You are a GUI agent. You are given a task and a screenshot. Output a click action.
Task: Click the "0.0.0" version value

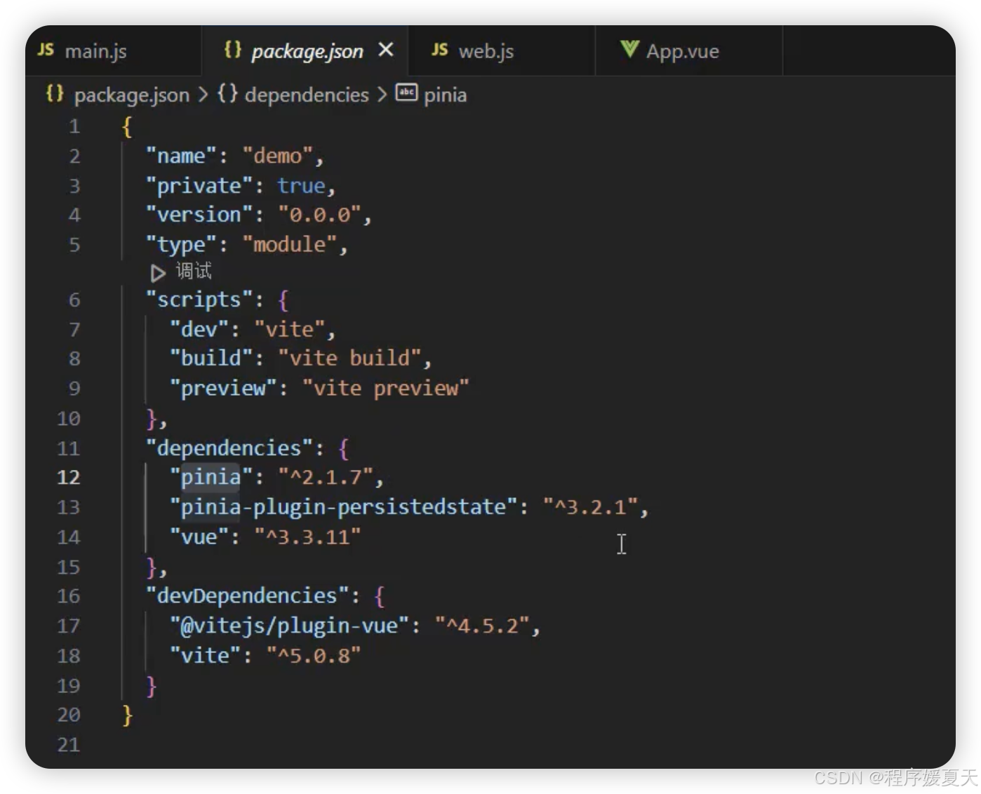tap(319, 215)
